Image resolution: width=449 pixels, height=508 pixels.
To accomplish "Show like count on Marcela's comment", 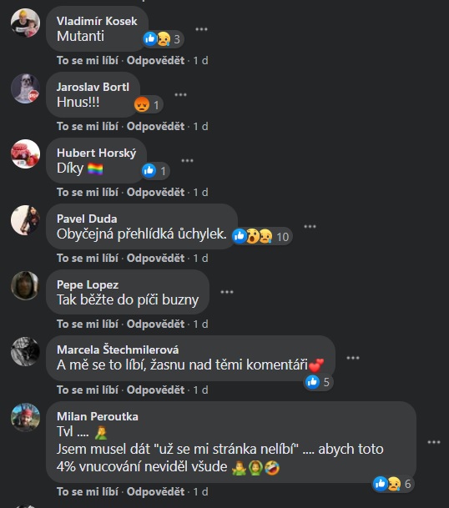I will 319,382.
